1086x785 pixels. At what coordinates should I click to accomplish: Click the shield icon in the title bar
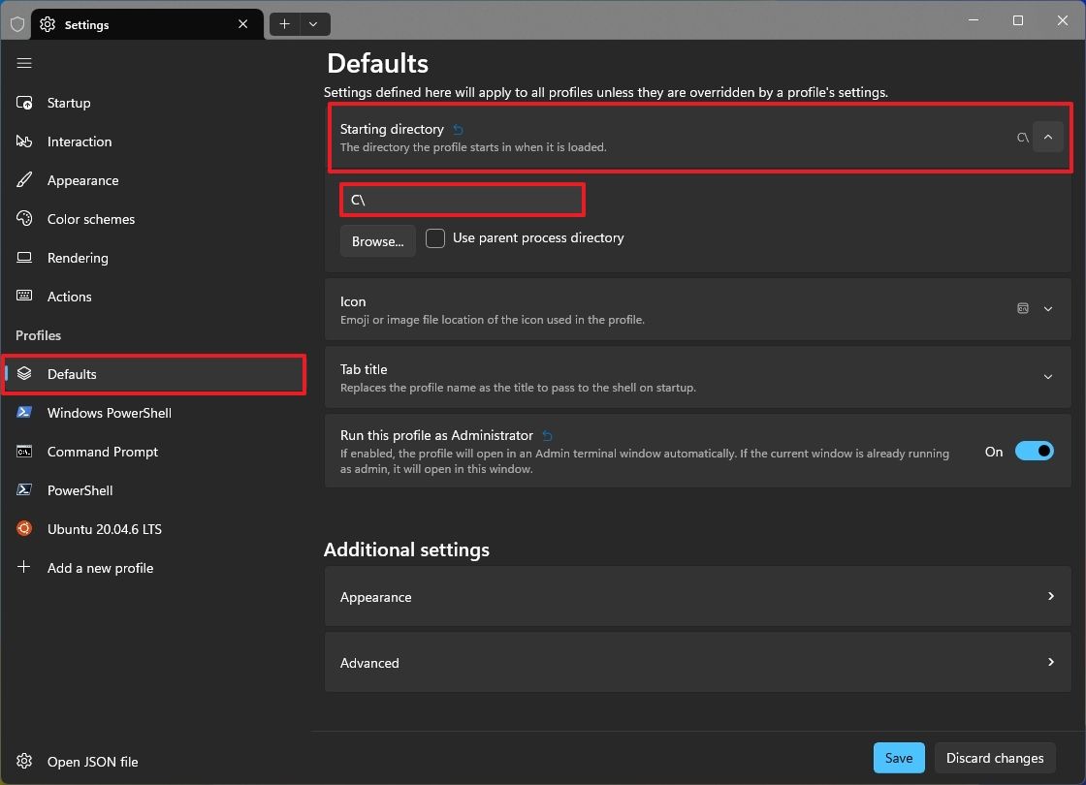coord(17,23)
